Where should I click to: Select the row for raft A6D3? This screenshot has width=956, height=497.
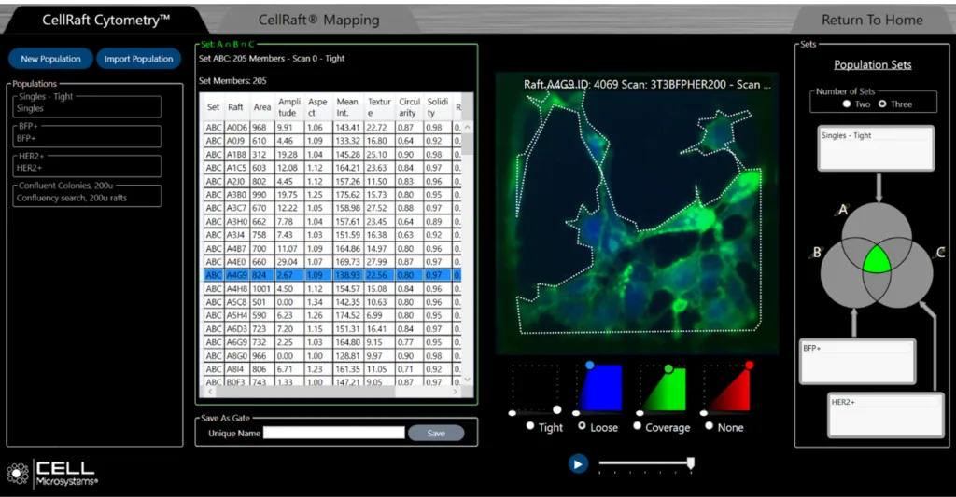pyautogui.click(x=331, y=329)
